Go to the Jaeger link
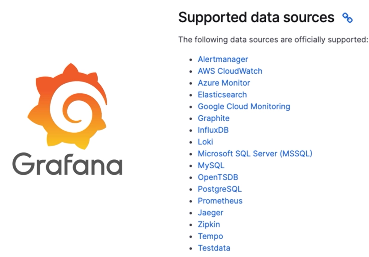The image size is (369, 257). click(x=211, y=213)
